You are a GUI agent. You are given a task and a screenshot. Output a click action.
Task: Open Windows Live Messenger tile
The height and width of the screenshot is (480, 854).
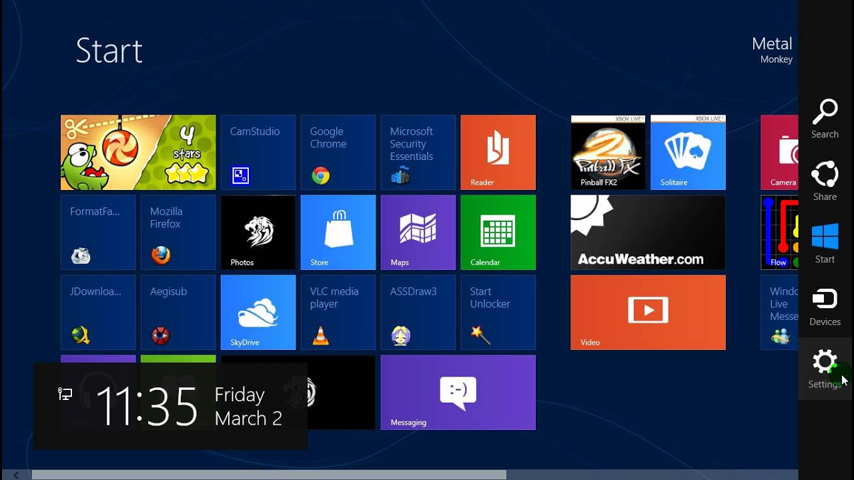[779, 313]
